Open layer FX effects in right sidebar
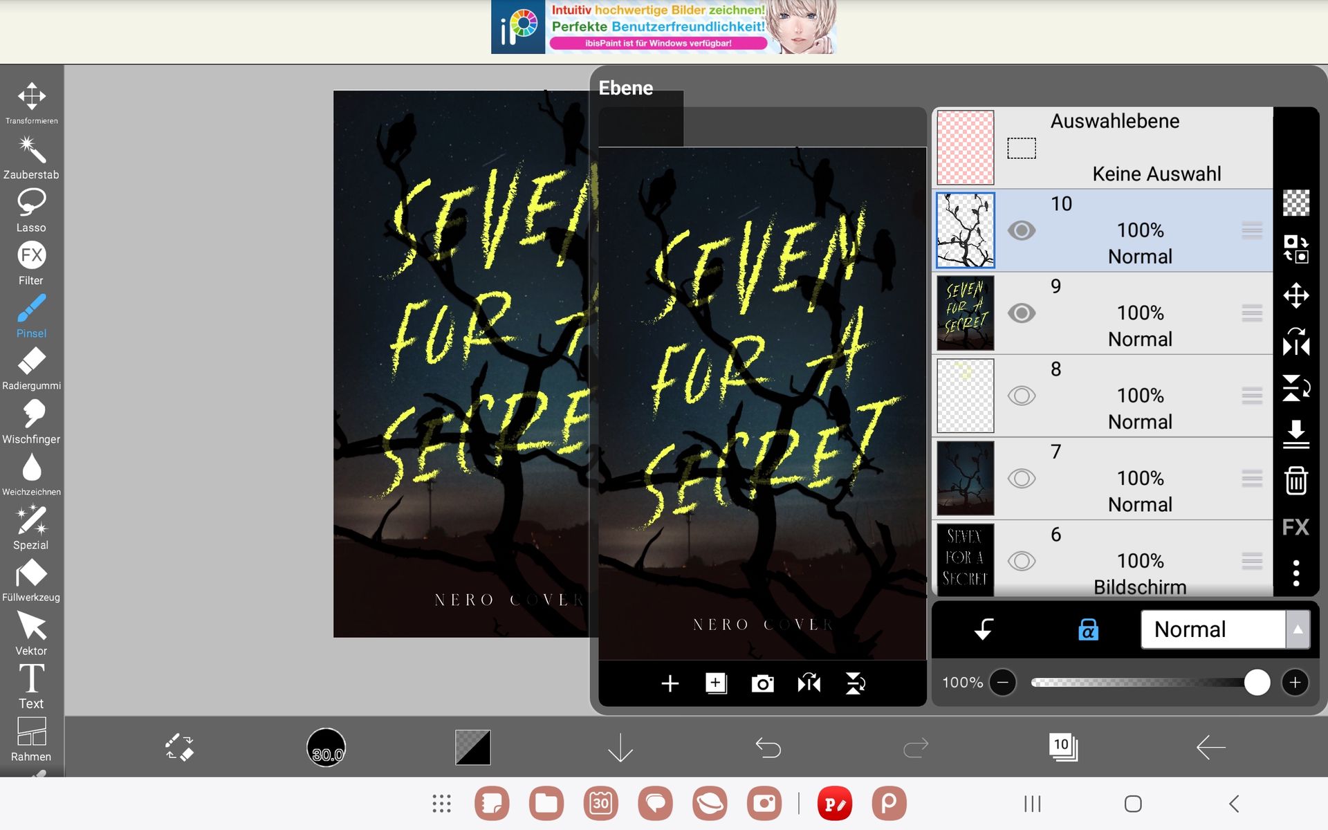 pyautogui.click(x=1296, y=527)
